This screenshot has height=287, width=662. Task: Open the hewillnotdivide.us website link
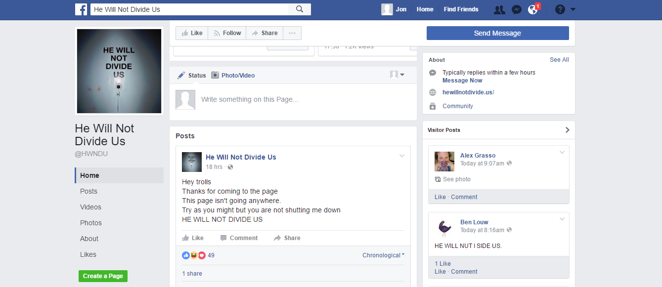click(x=468, y=92)
